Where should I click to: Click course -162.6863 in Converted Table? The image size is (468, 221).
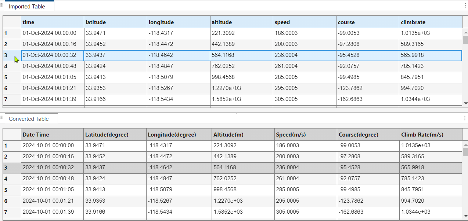coord(368,212)
